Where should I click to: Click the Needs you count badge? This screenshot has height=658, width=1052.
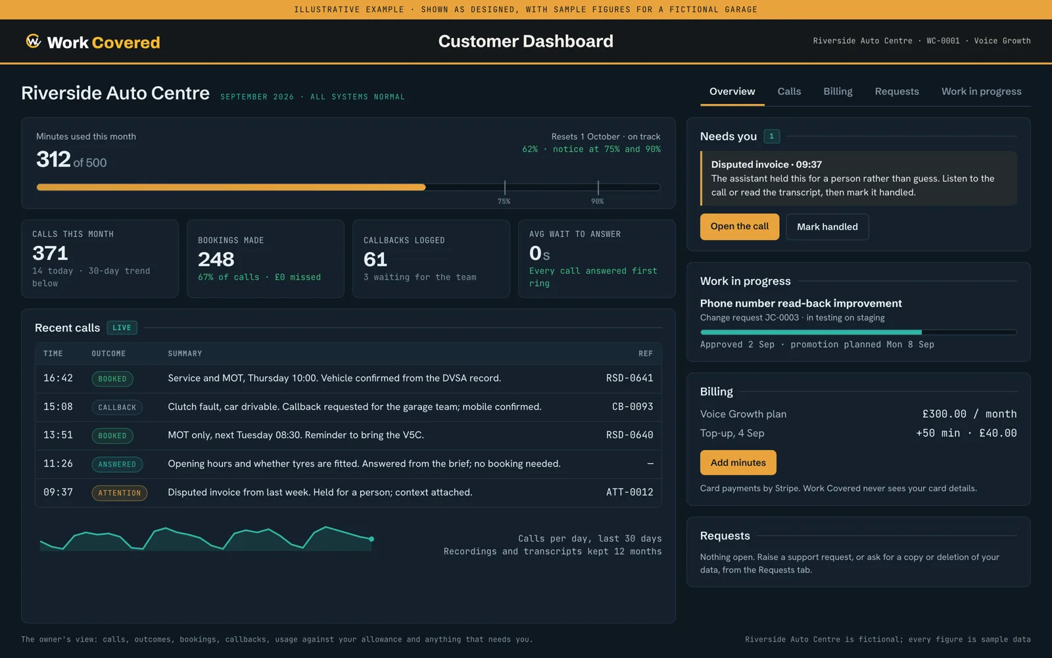click(x=771, y=136)
